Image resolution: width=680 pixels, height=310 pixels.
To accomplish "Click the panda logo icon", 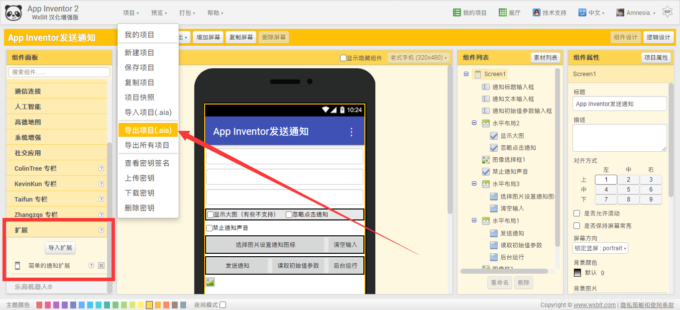I will coord(13,13).
